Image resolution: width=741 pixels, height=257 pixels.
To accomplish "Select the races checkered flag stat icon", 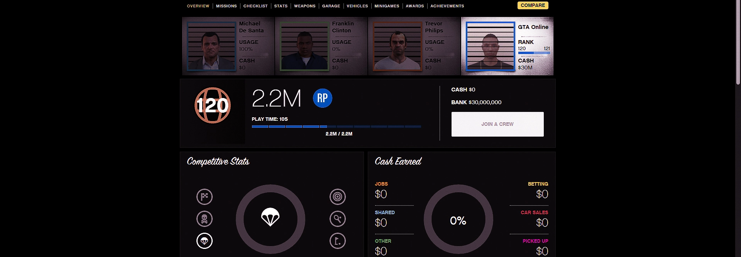I will click(x=205, y=197).
